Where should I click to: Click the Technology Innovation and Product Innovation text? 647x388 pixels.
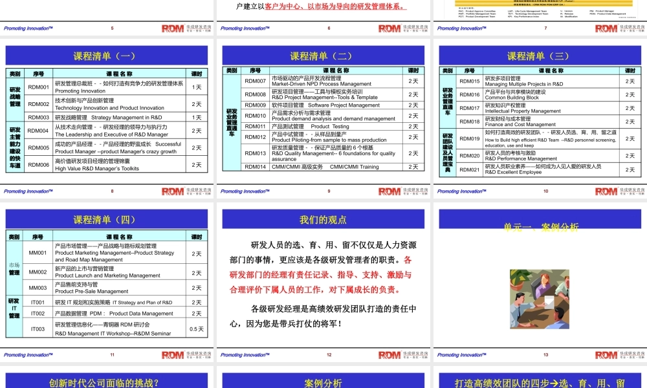[x=109, y=108]
